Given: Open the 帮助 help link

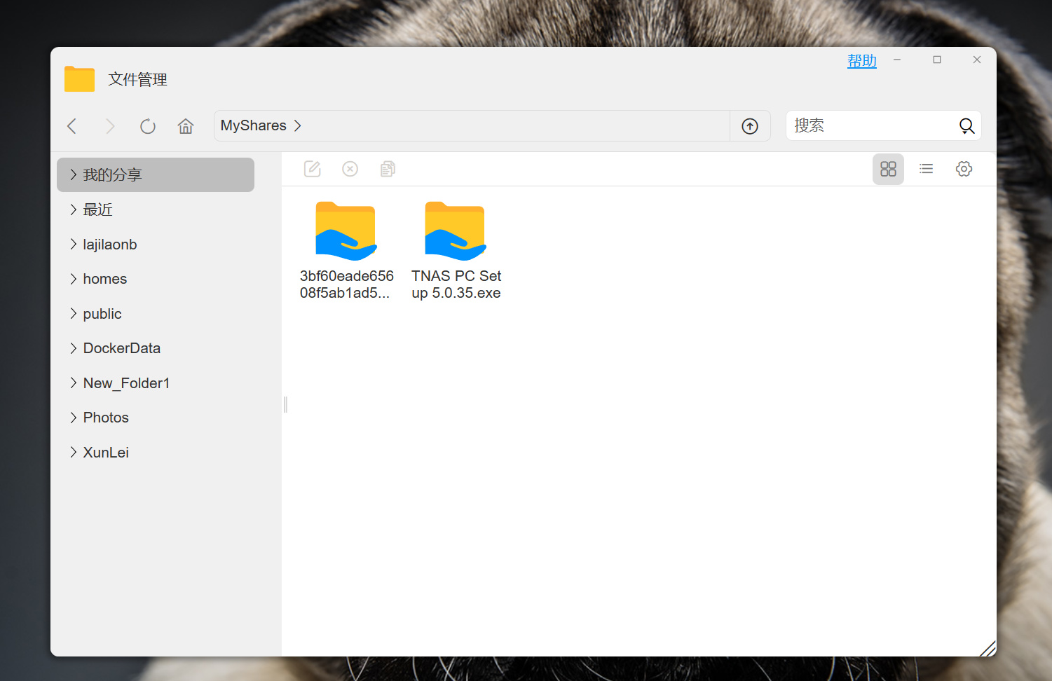Looking at the screenshot, I should pos(862,61).
